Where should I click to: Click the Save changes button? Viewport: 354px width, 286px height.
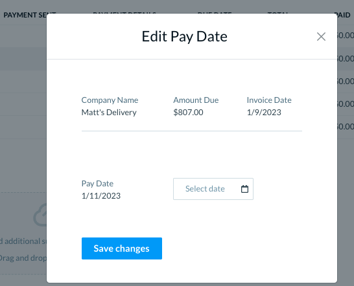coord(122,248)
